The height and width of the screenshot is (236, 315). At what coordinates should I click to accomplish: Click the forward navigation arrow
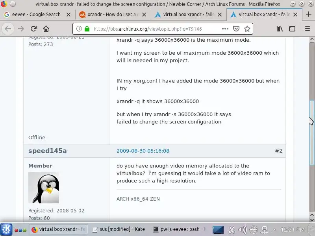click(21, 29)
